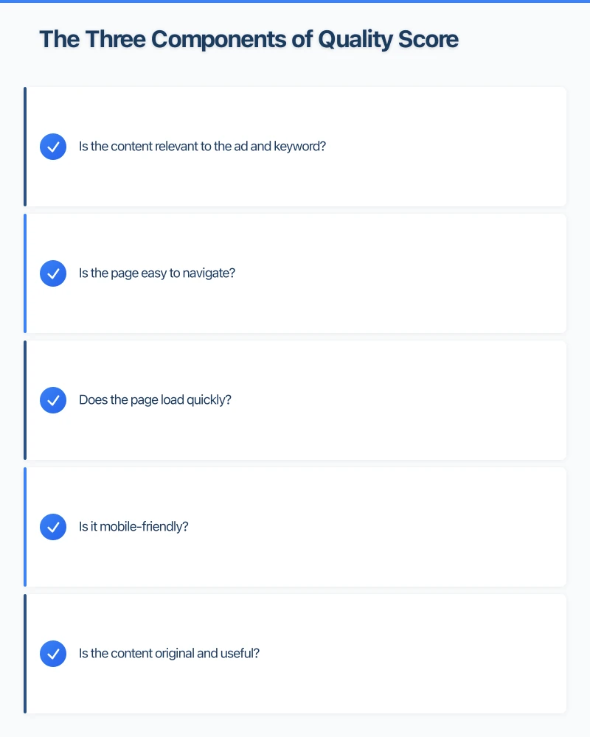The image size is (590, 737).
Task: Click the dark left accent bar of first card
Action: tap(25, 147)
